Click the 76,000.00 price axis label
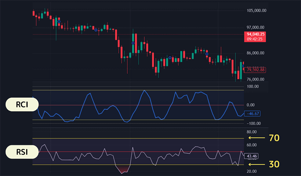 pyautogui.click(x=256, y=79)
